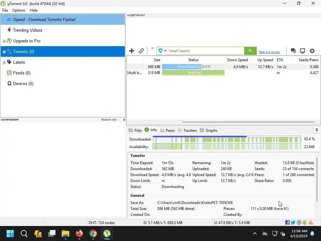
Task: Close the left advertisement panel
Action: coord(124,120)
